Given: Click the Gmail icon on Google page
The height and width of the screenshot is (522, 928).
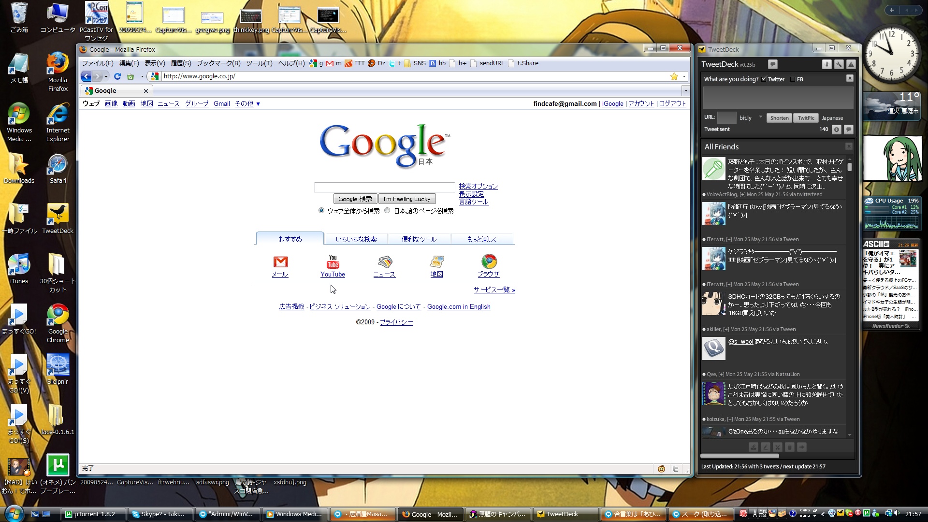Looking at the screenshot, I should 280,262.
